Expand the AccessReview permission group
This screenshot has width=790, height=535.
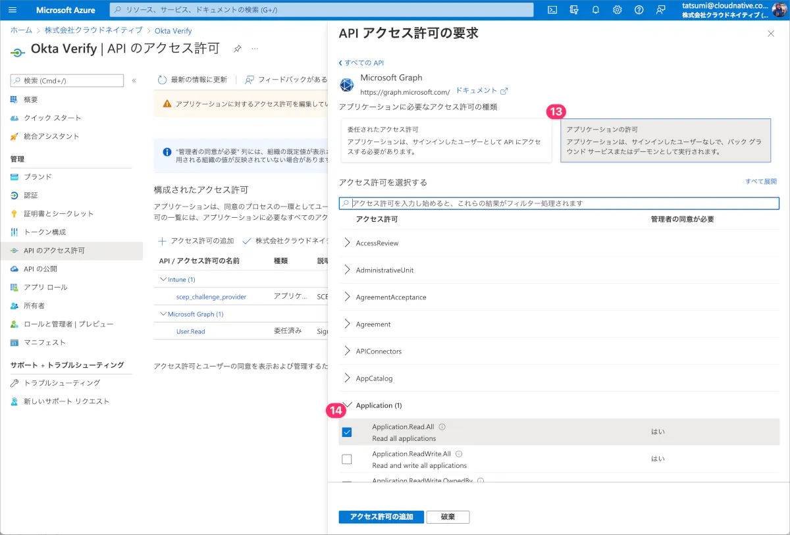(348, 243)
